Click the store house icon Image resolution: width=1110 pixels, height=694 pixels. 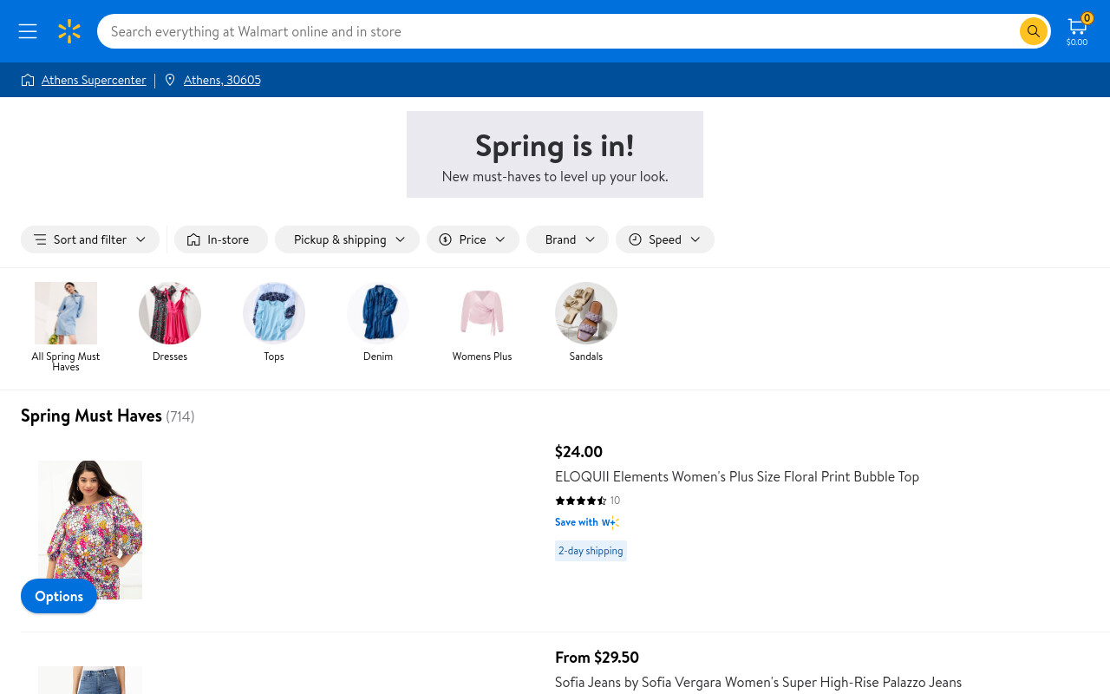(x=28, y=80)
